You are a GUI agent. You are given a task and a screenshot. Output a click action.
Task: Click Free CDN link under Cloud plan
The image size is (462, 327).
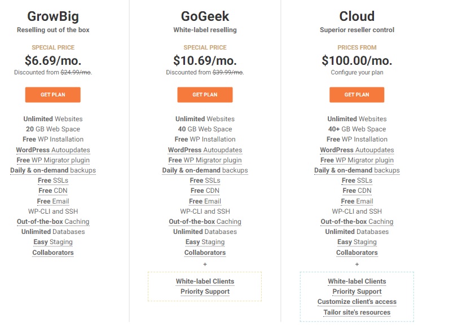[x=357, y=191]
